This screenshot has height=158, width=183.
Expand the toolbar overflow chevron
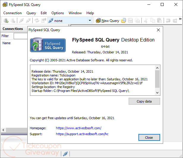[180, 19]
